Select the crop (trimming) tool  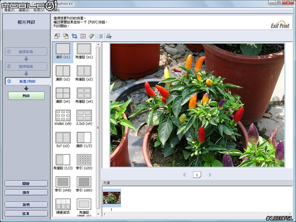click(x=74, y=36)
